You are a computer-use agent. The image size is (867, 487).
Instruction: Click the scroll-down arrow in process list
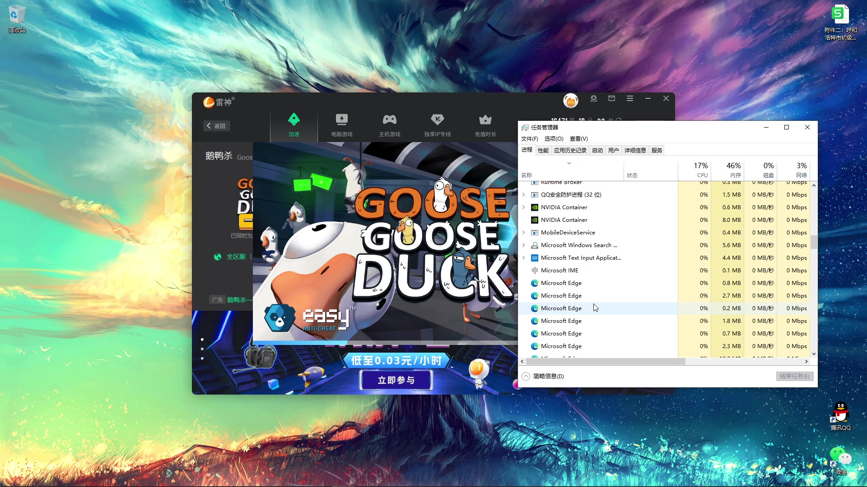point(814,354)
